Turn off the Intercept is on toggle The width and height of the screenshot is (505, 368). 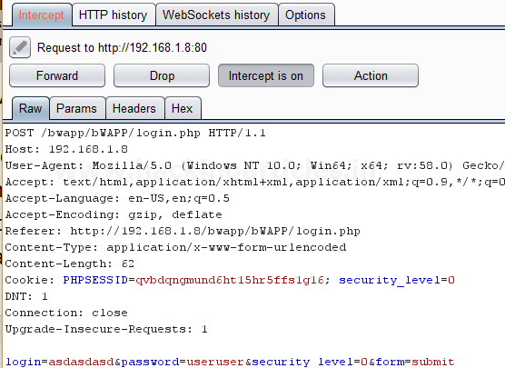[x=266, y=75]
